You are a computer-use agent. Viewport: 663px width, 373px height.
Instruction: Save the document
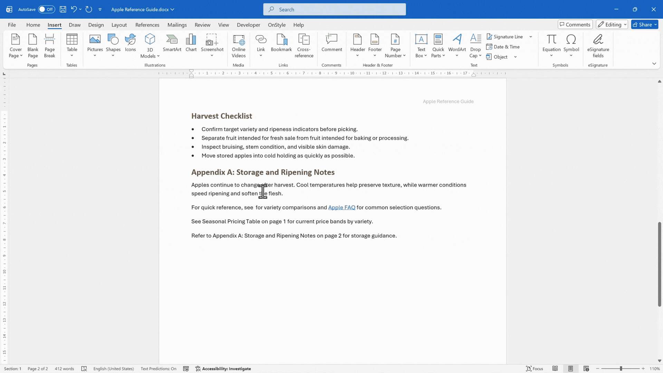tap(63, 9)
